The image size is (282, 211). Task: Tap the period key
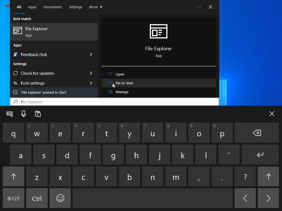coord(222,177)
